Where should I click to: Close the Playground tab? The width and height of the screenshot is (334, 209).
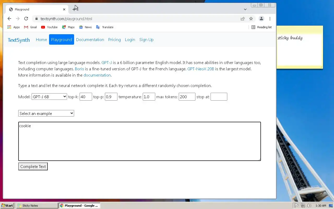pyautogui.click(x=64, y=9)
